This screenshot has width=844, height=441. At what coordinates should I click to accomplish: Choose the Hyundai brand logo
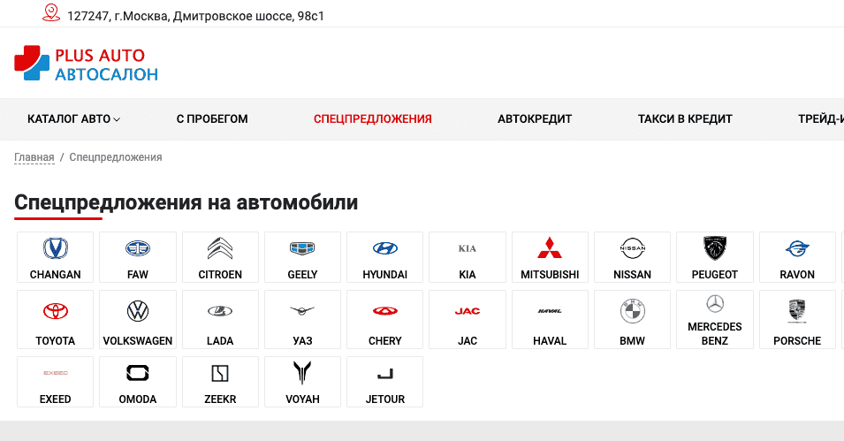(385, 248)
